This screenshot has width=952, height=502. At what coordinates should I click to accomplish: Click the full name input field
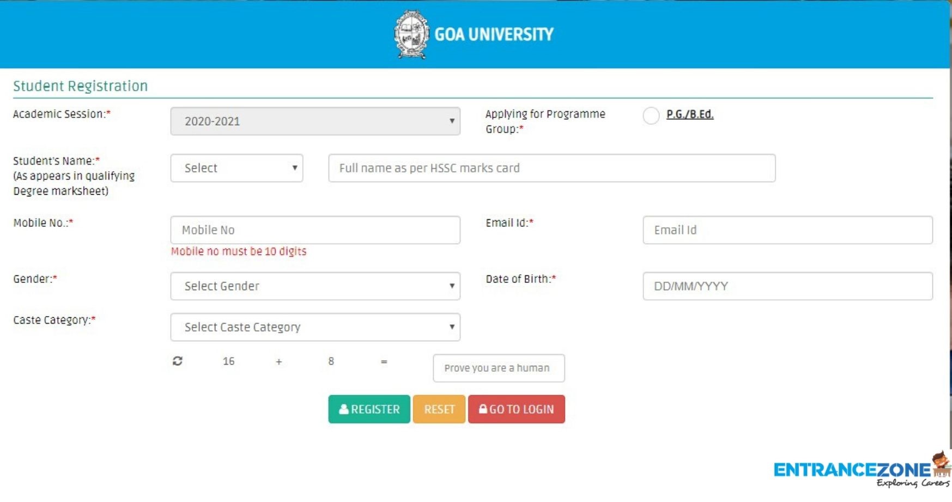click(x=551, y=168)
